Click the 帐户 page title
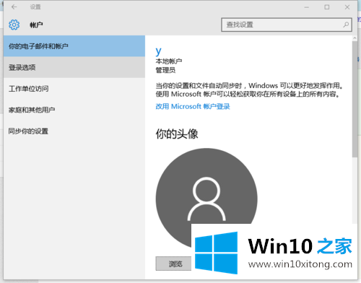The image size is (361, 283). pos(36,25)
